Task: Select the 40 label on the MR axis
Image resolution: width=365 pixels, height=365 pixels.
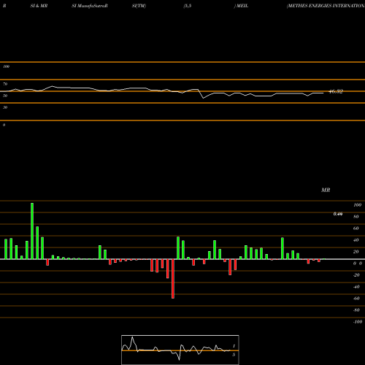Action: pyautogui.click(x=356, y=240)
